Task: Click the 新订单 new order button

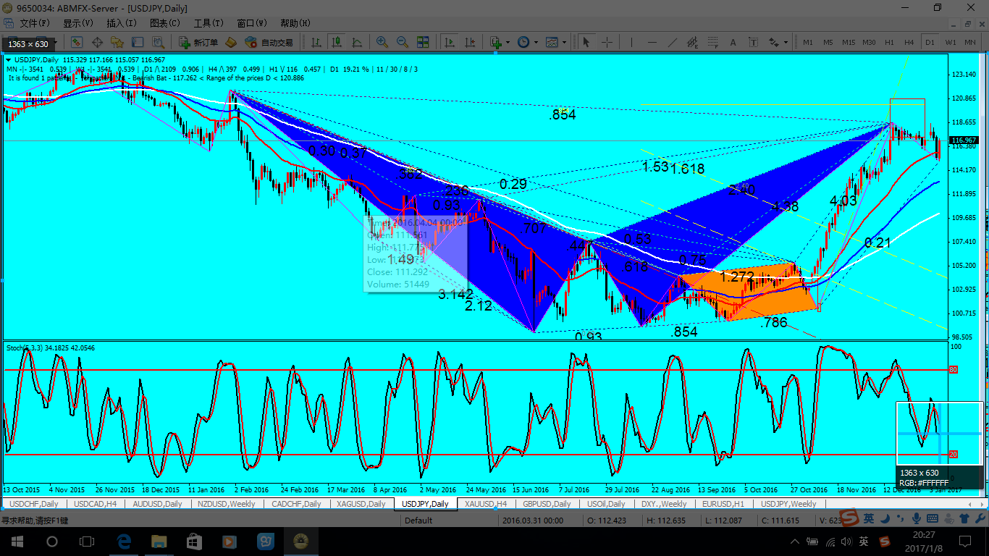Action: click(199, 42)
